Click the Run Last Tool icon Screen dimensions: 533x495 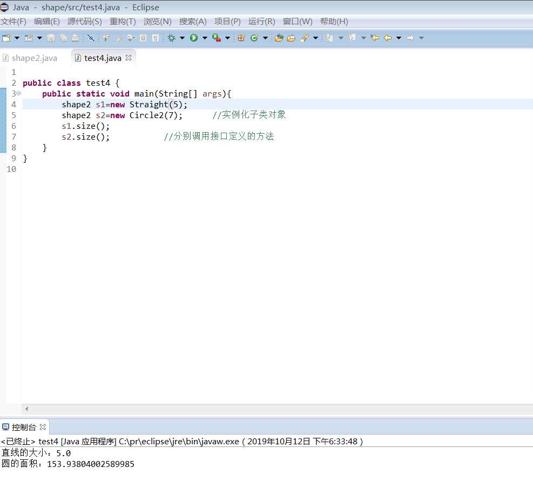coord(217,38)
